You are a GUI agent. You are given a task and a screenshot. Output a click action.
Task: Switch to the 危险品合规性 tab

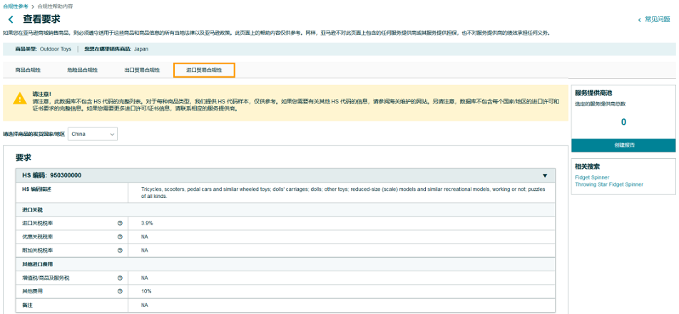[x=82, y=70]
